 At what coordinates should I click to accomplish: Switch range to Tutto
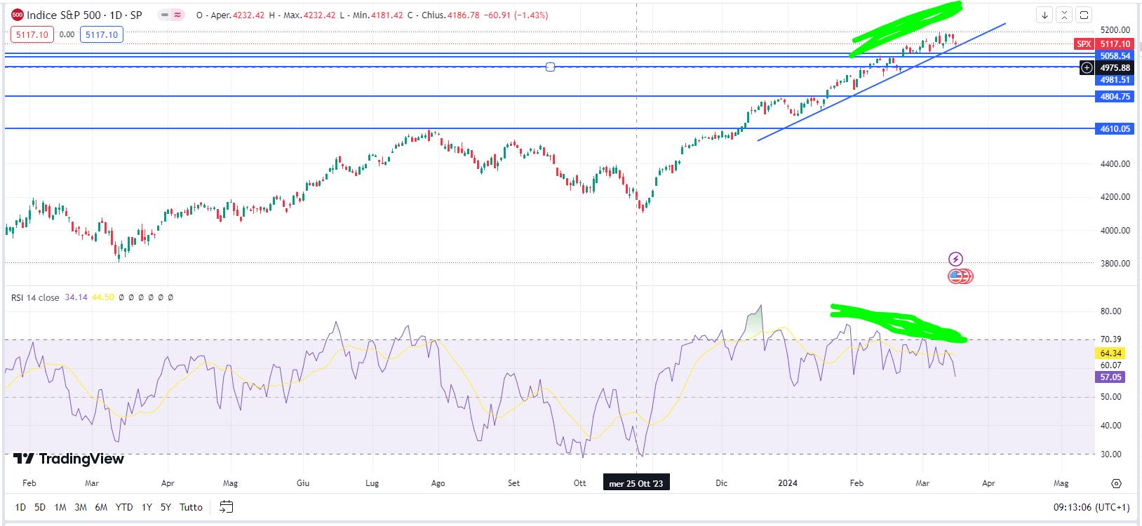point(191,507)
